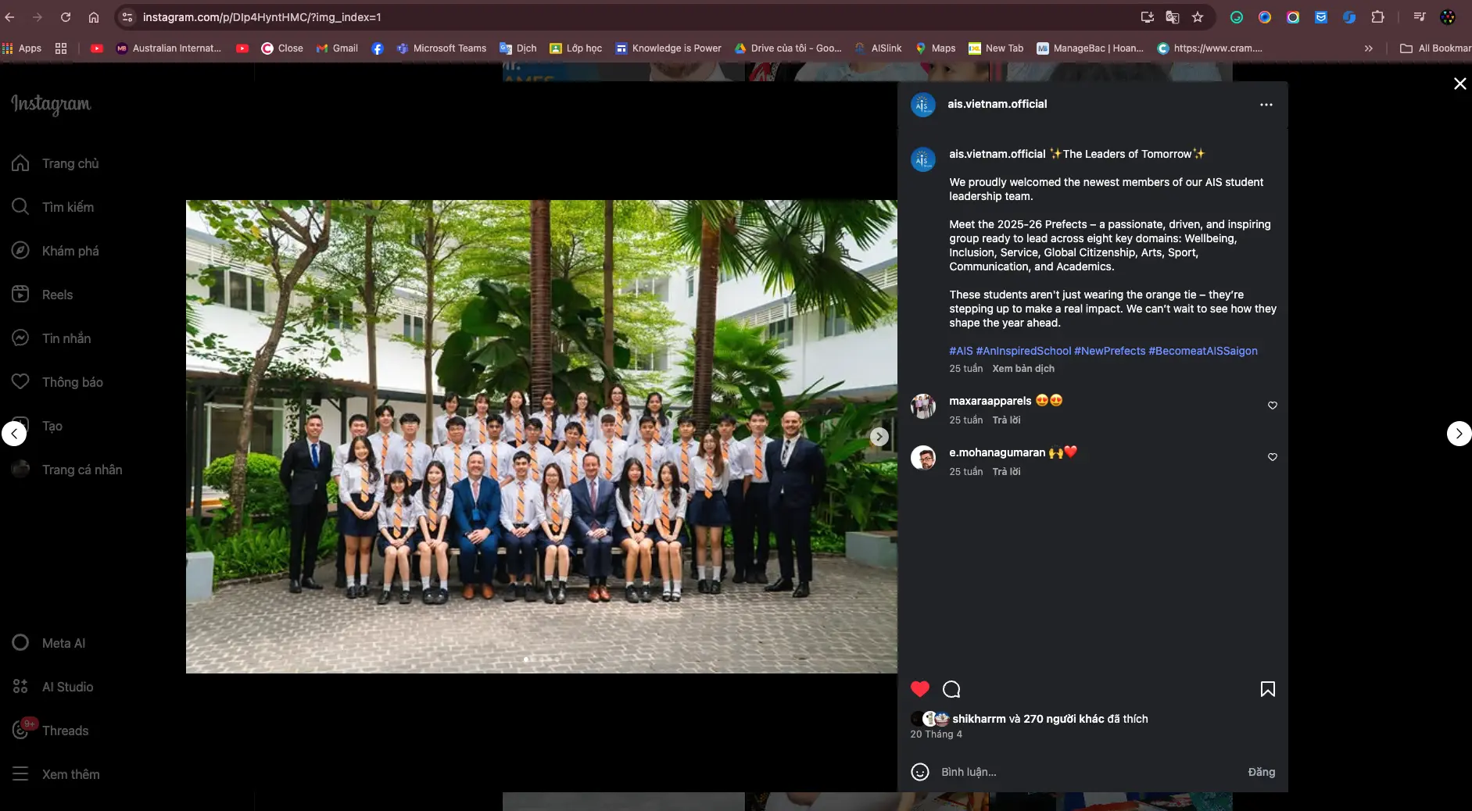
Task: Open Tin nhắn messages
Action: [66, 338]
